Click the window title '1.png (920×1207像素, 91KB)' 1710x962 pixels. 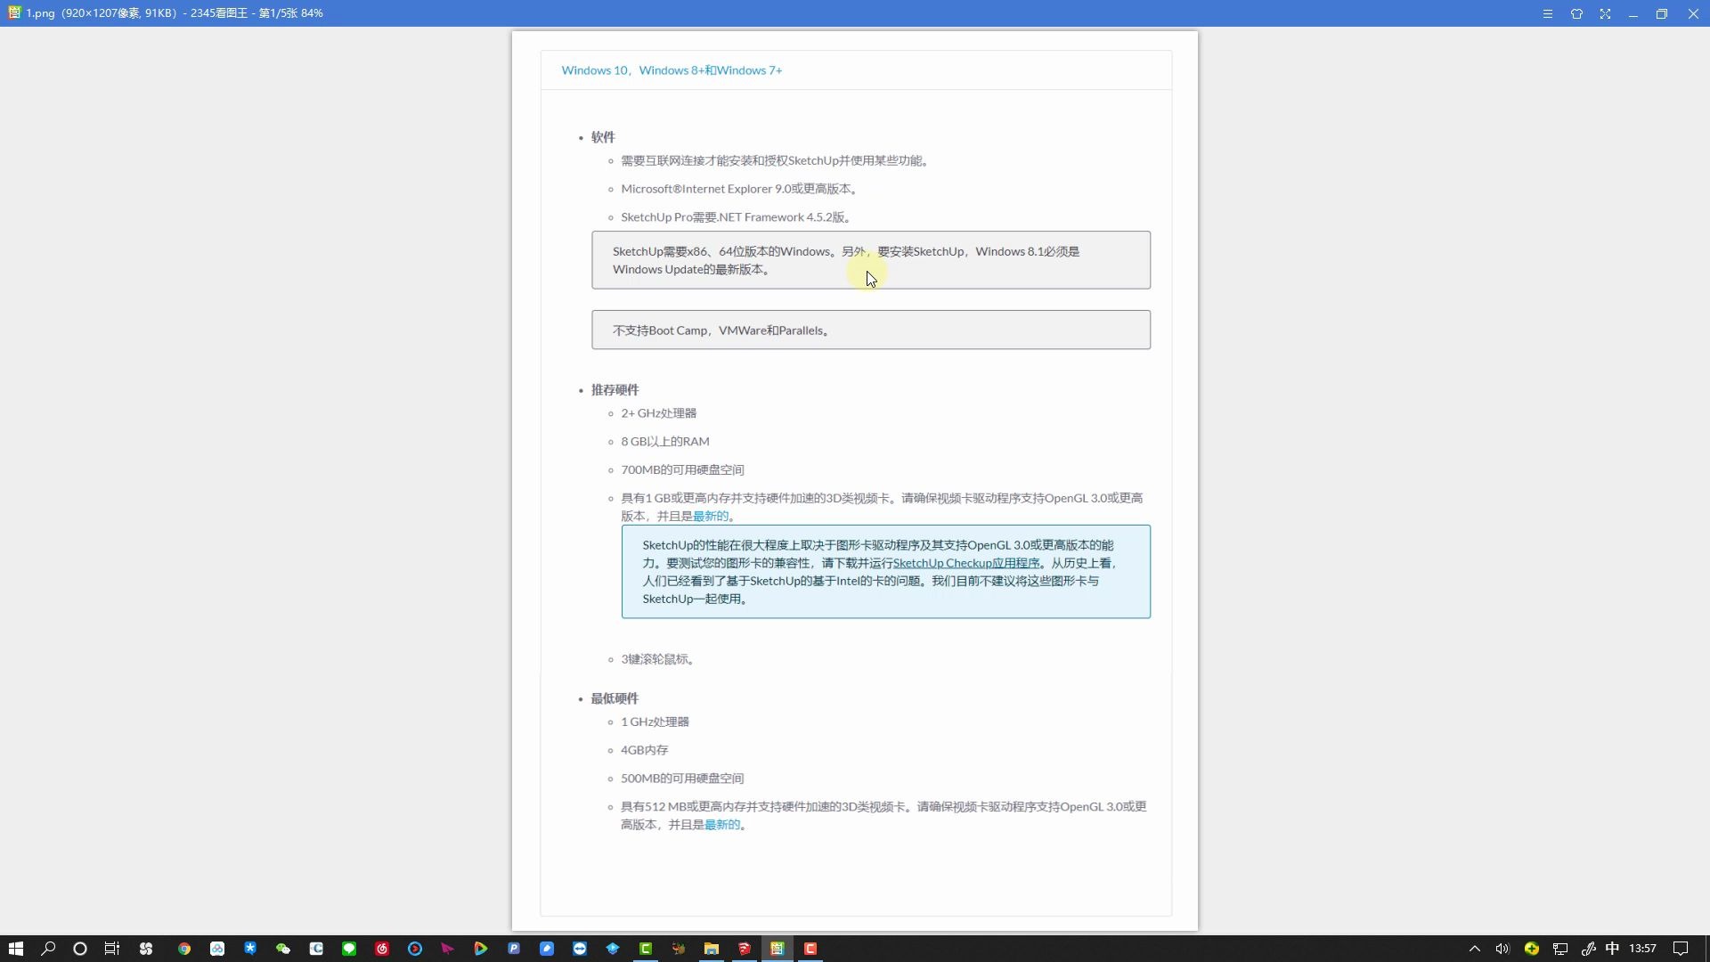pyautogui.click(x=101, y=13)
